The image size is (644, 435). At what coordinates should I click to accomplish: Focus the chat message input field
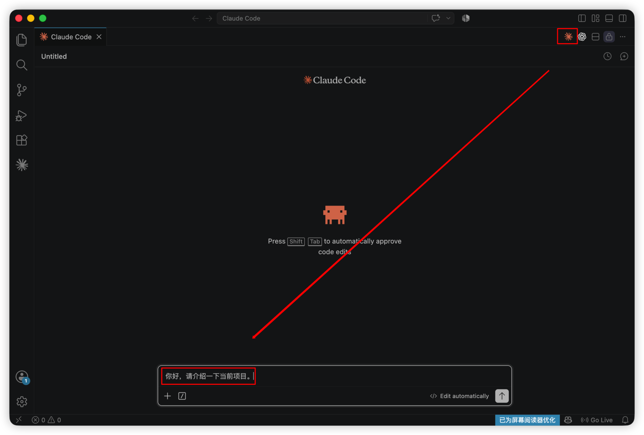pos(334,376)
